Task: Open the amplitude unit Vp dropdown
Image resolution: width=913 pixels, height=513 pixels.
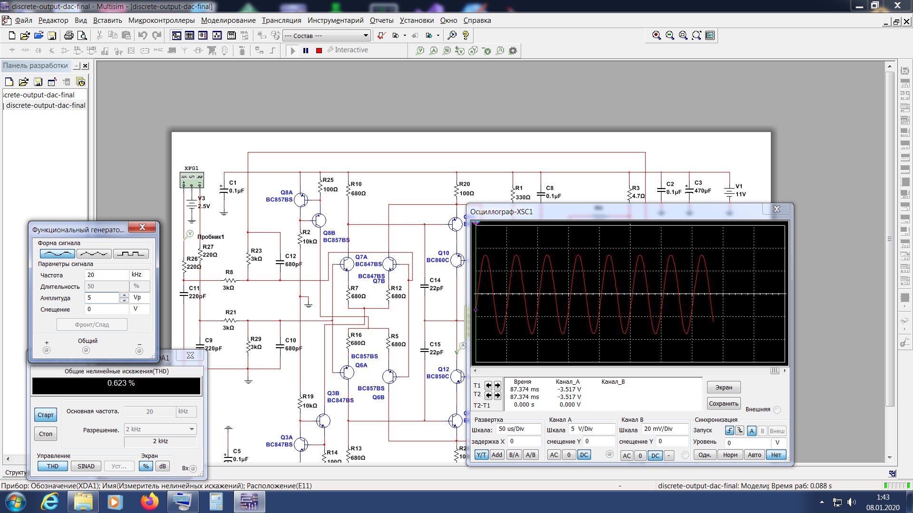Action: pos(140,298)
